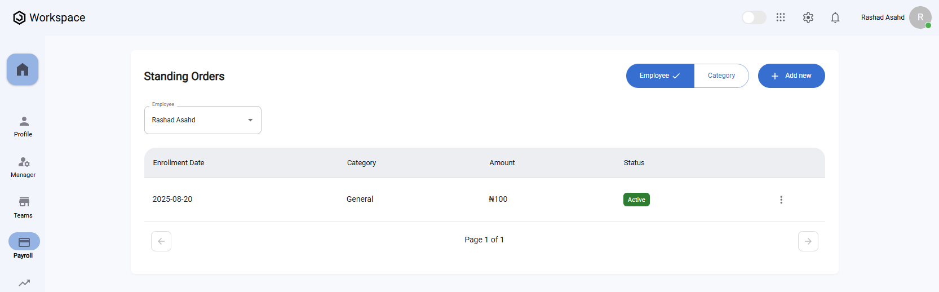The height and width of the screenshot is (292, 939).
Task: Select the Employee view toggle
Action: [x=660, y=76]
